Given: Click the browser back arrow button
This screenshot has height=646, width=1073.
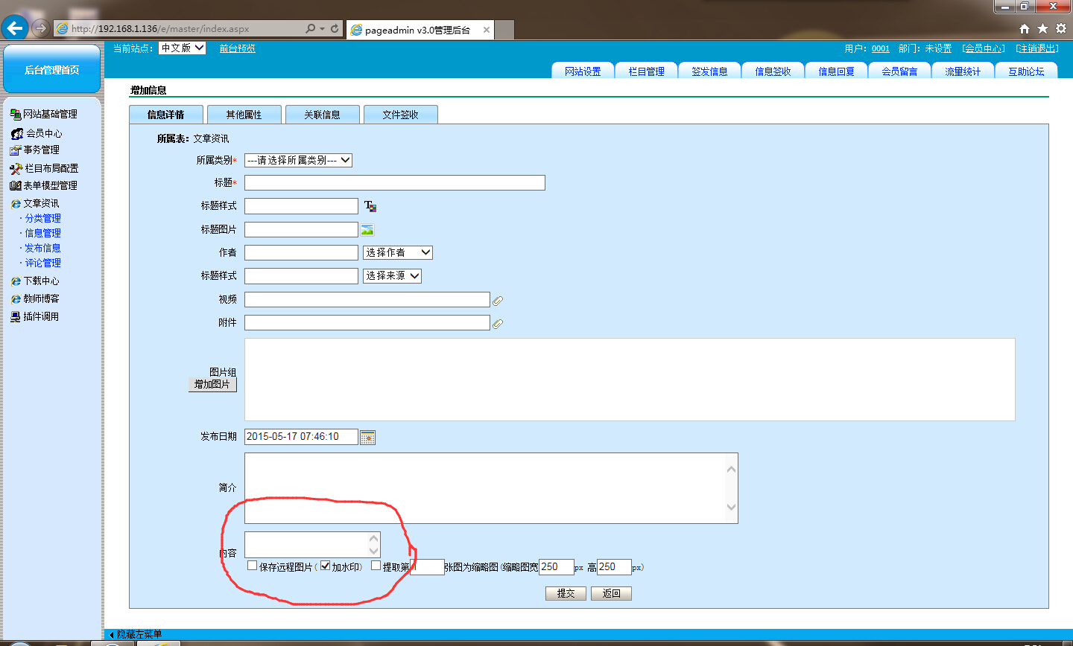Looking at the screenshot, I should (14, 28).
